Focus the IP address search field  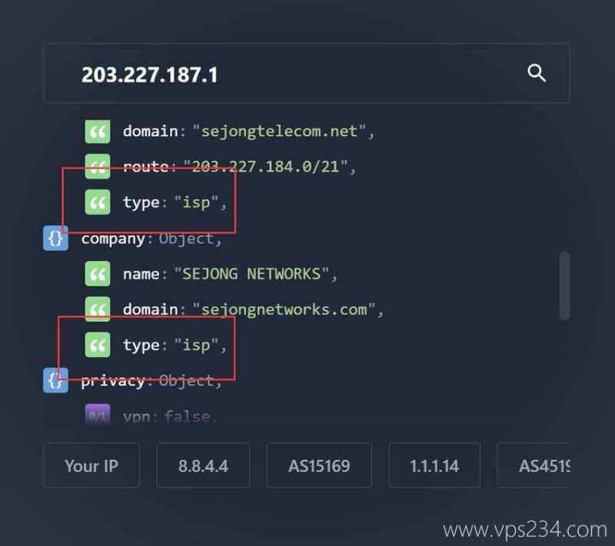click(306, 73)
